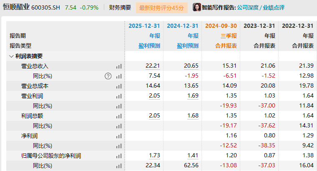Open chart icon for 净利润 row
Viewport: 317px width, 171px height.
(119, 136)
